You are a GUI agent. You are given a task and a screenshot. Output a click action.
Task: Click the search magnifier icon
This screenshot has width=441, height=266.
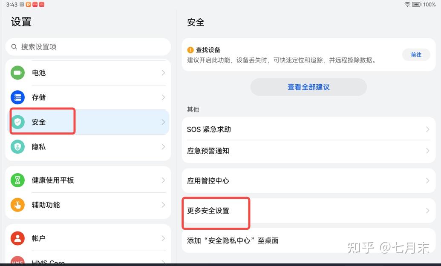[14, 47]
